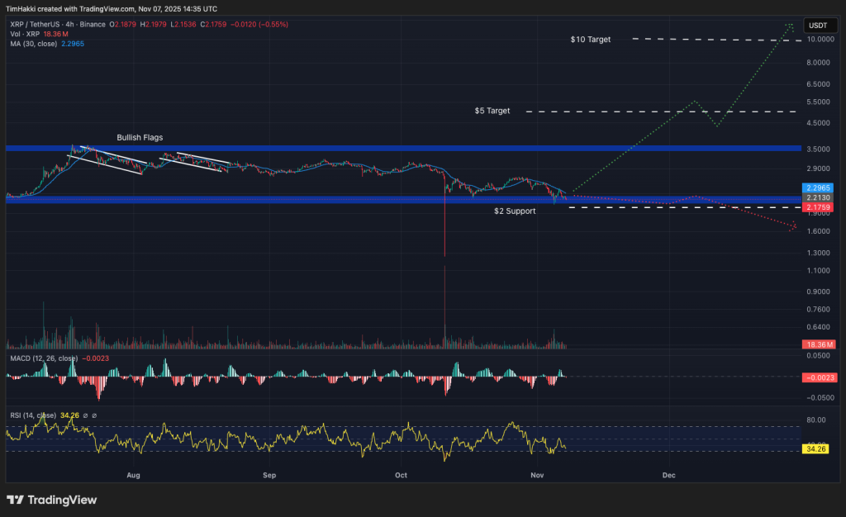Select the Vol · XRP legend entry
This screenshot has width=846, height=517.
pos(24,36)
